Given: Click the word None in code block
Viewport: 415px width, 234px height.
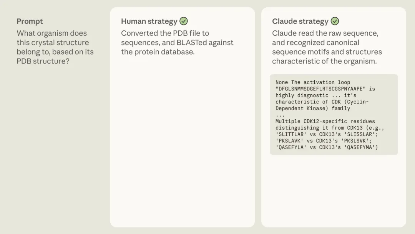Looking at the screenshot, I should click(x=282, y=82).
